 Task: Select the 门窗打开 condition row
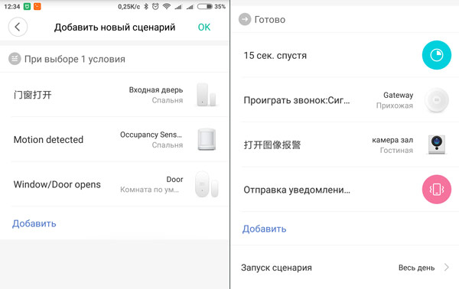point(115,95)
